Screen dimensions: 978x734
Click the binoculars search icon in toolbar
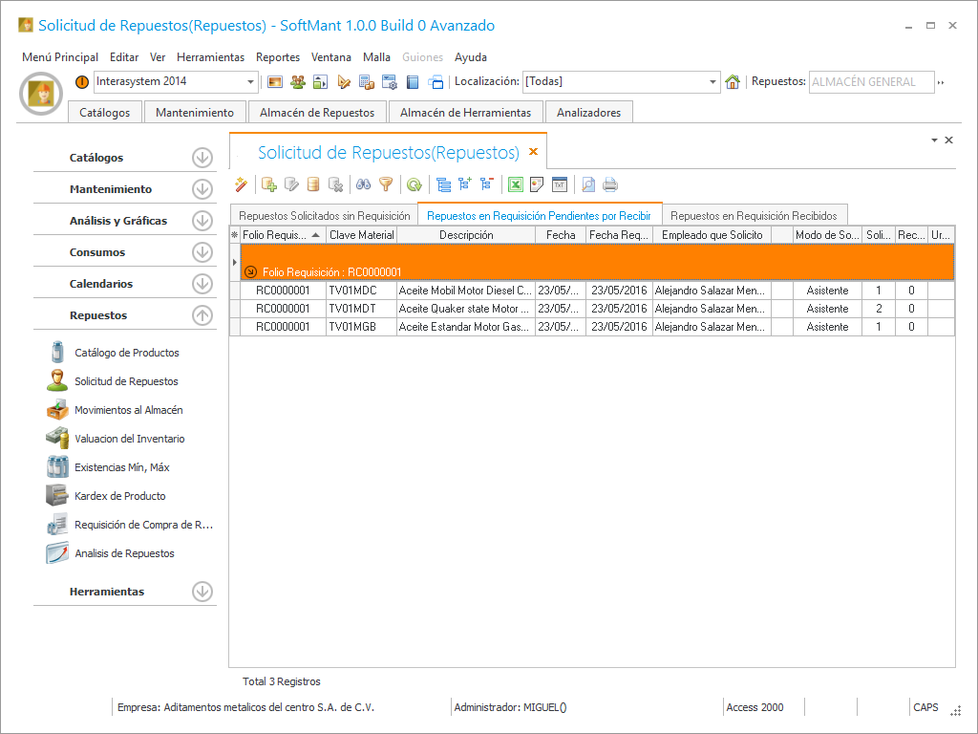364,184
